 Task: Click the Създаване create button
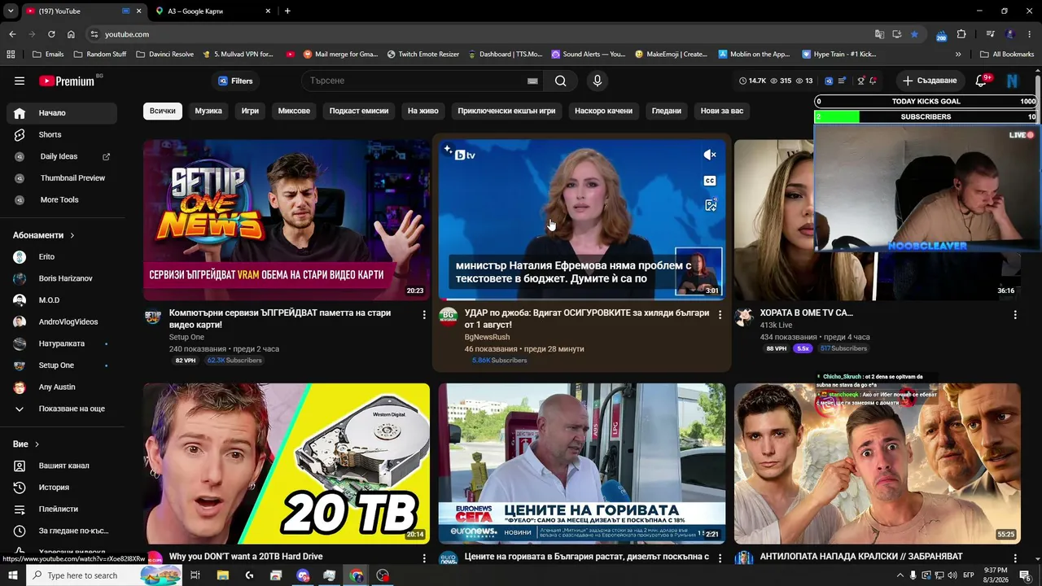[x=930, y=81]
